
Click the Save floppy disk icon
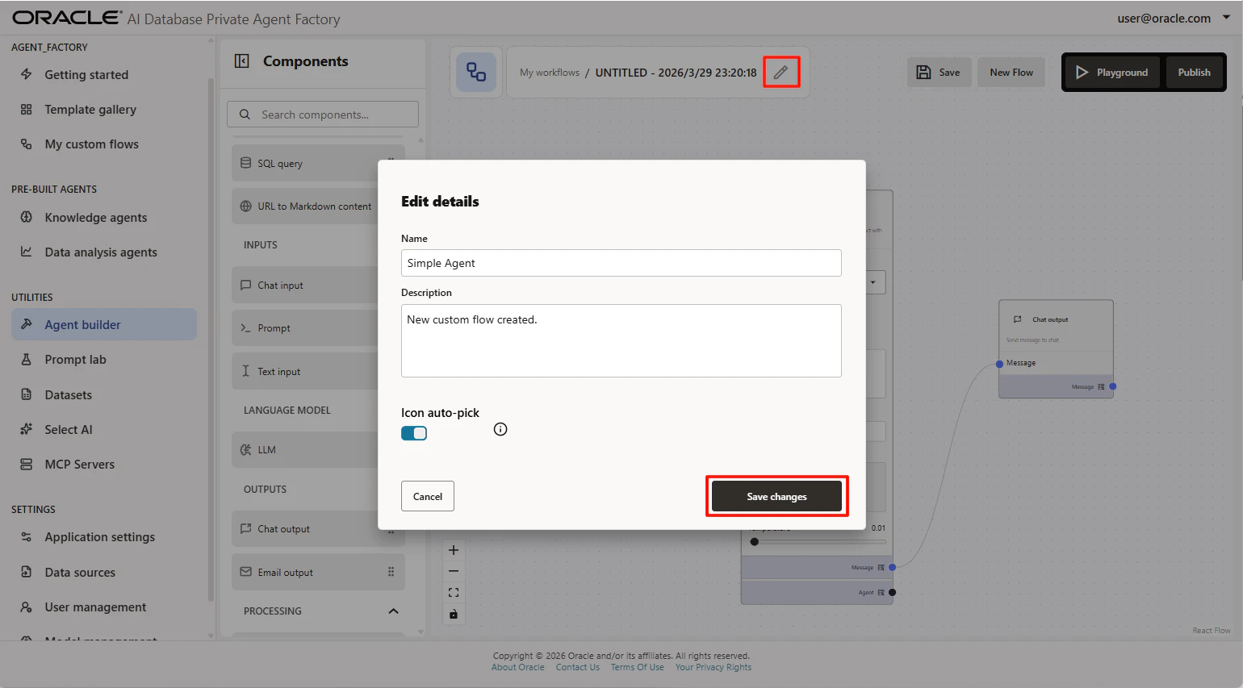pyautogui.click(x=923, y=73)
